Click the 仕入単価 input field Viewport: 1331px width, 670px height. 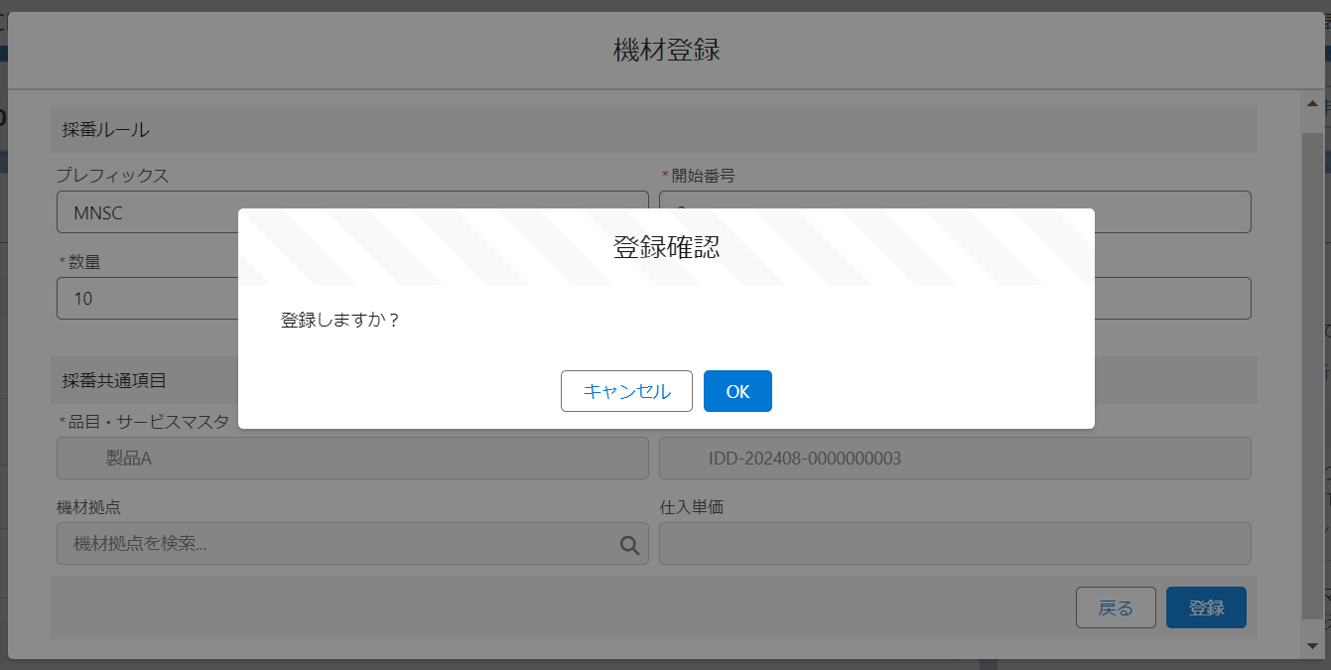(x=955, y=544)
